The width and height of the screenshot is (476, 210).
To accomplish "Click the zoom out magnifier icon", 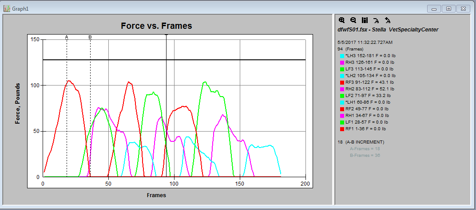I will tap(353, 20).
